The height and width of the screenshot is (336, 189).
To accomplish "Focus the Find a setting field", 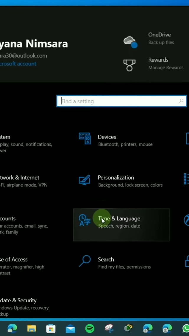I will [x=118, y=101].
